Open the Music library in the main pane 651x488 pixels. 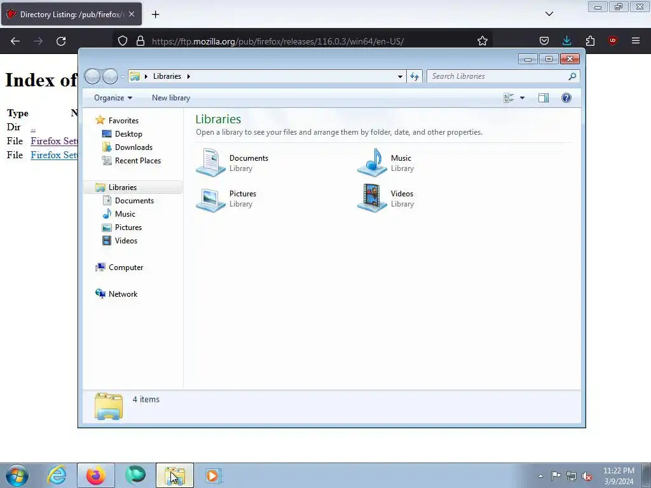386,163
